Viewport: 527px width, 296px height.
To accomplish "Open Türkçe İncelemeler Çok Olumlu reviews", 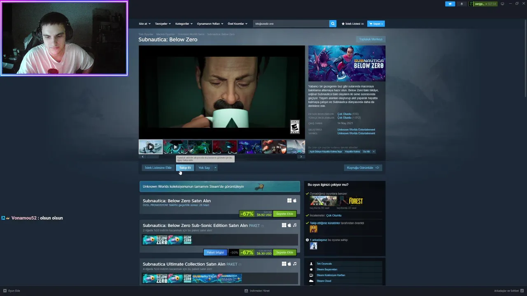I will (345, 118).
